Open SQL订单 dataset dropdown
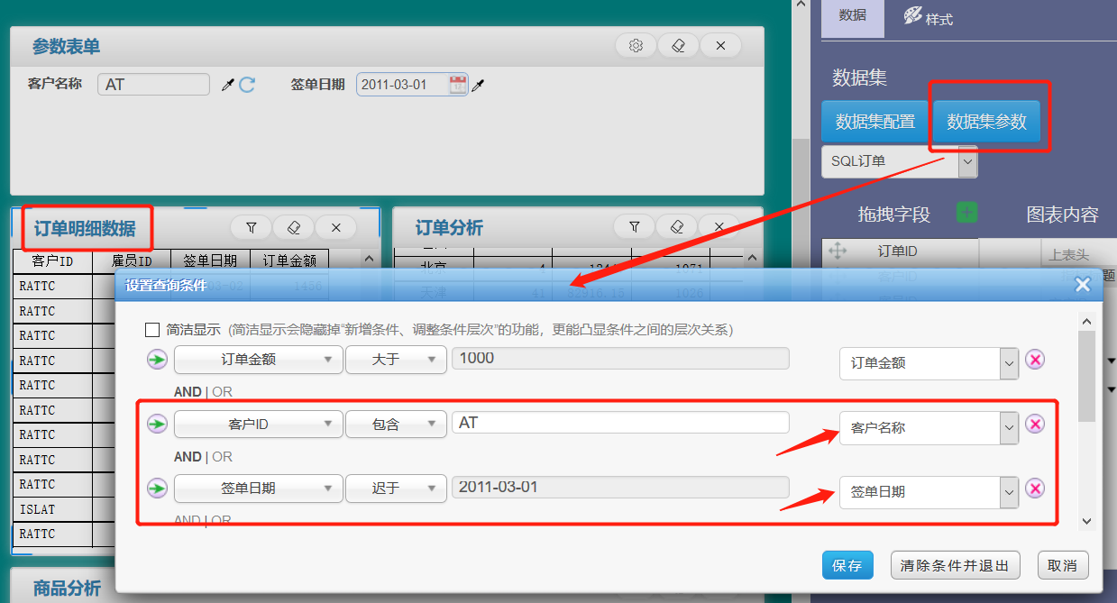This screenshot has height=603, width=1117. (899, 161)
